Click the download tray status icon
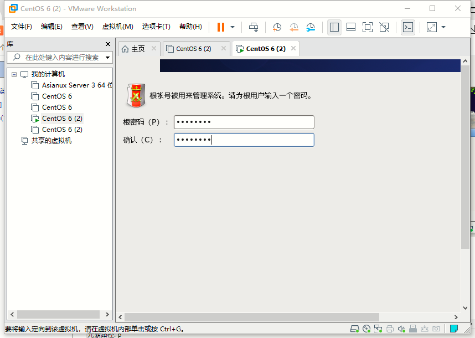This screenshot has width=475, height=338. point(425,329)
